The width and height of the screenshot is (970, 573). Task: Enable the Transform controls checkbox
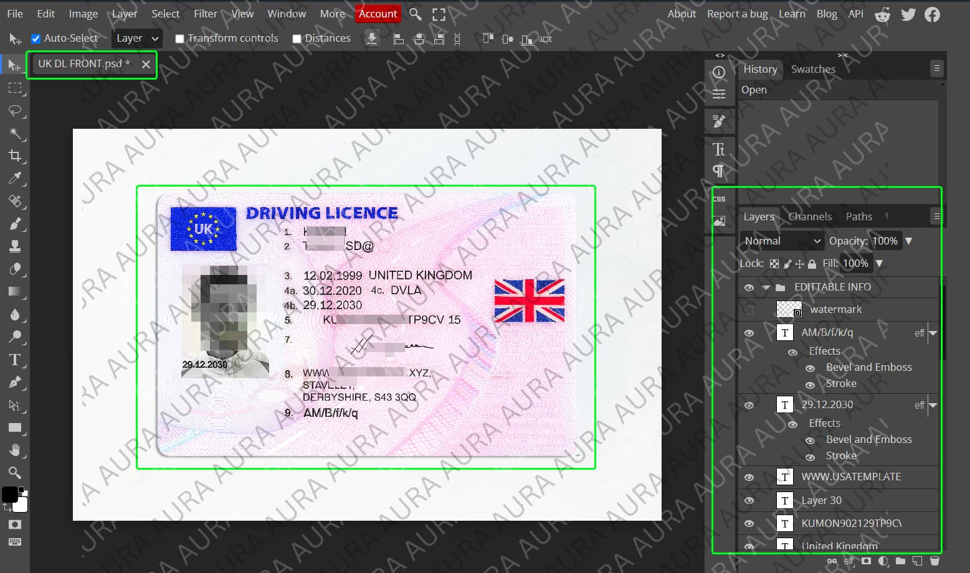pos(179,39)
